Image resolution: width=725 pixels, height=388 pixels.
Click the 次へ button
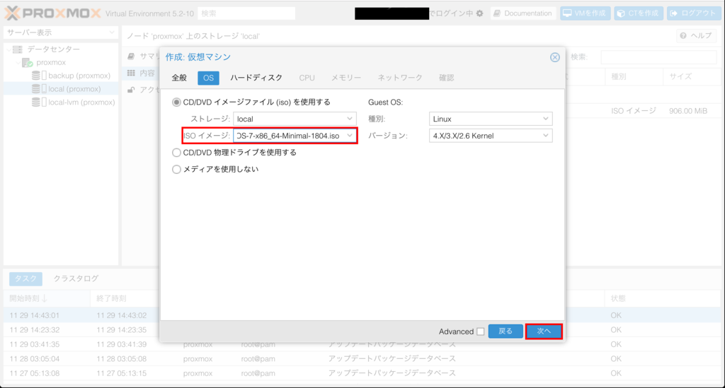544,331
